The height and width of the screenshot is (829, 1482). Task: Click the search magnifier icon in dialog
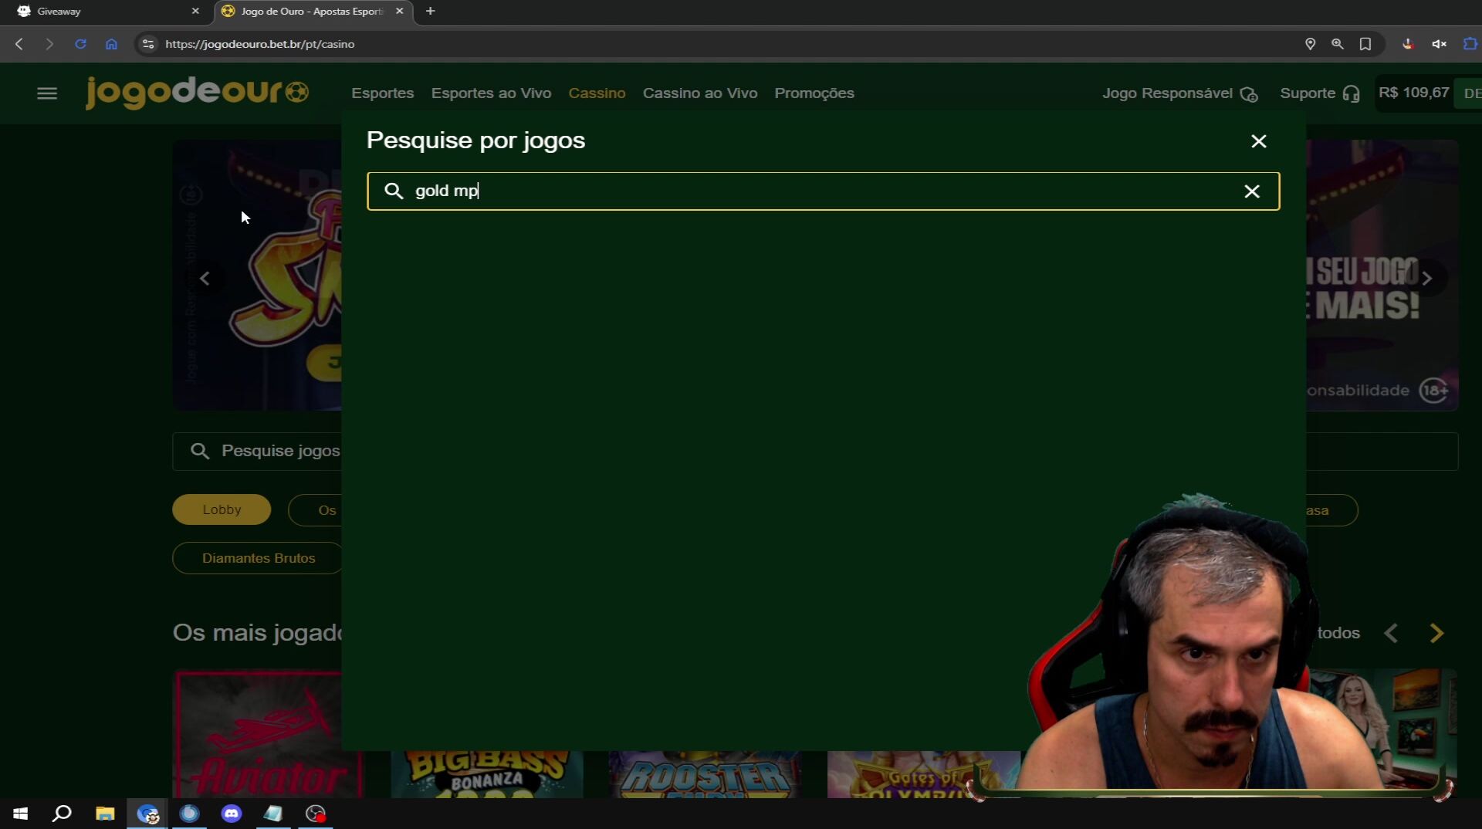[x=394, y=191]
